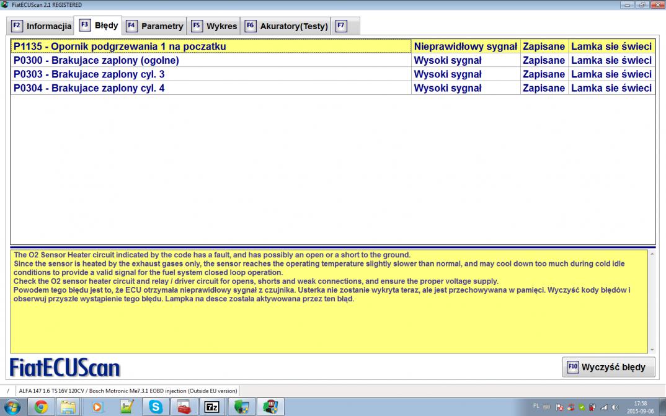666x416 pixels.
Task: Click Wysoki sygnał in the P0300 row
Action: [x=466, y=60]
